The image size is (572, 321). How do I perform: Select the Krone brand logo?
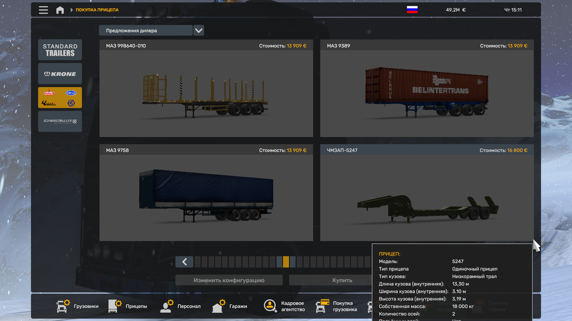click(x=60, y=74)
